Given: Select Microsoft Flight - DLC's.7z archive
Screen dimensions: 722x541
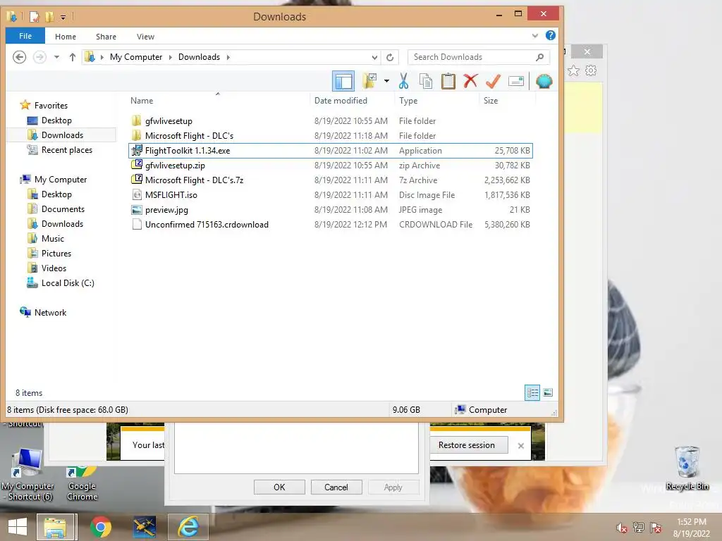Looking at the screenshot, I should tap(330, 180).
